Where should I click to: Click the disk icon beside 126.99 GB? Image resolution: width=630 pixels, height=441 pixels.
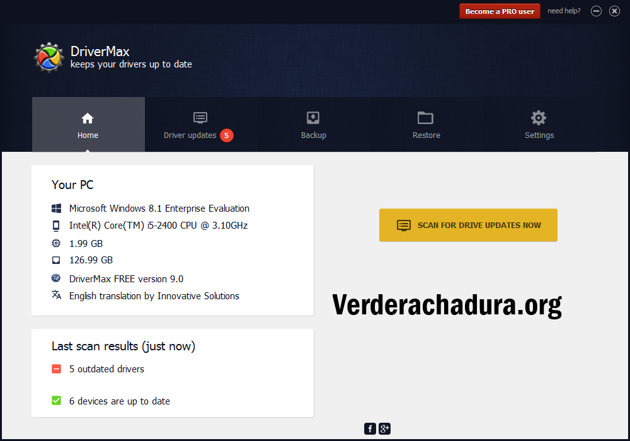point(56,260)
